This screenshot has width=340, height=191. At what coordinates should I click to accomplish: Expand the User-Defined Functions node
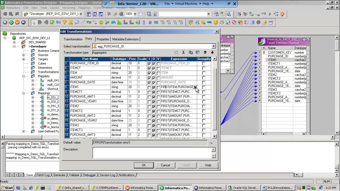tap(23, 131)
